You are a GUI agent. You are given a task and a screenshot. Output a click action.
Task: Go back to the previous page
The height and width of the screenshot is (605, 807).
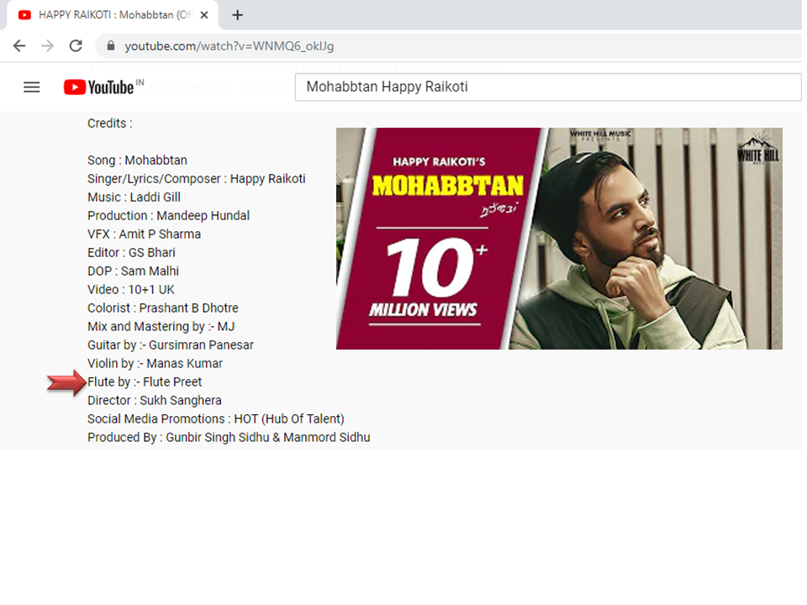(x=19, y=46)
